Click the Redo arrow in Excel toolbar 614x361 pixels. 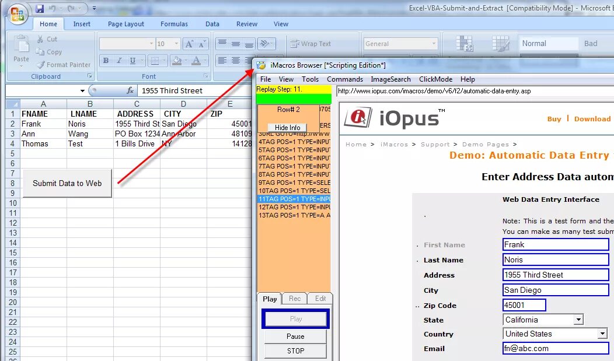(71, 8)
